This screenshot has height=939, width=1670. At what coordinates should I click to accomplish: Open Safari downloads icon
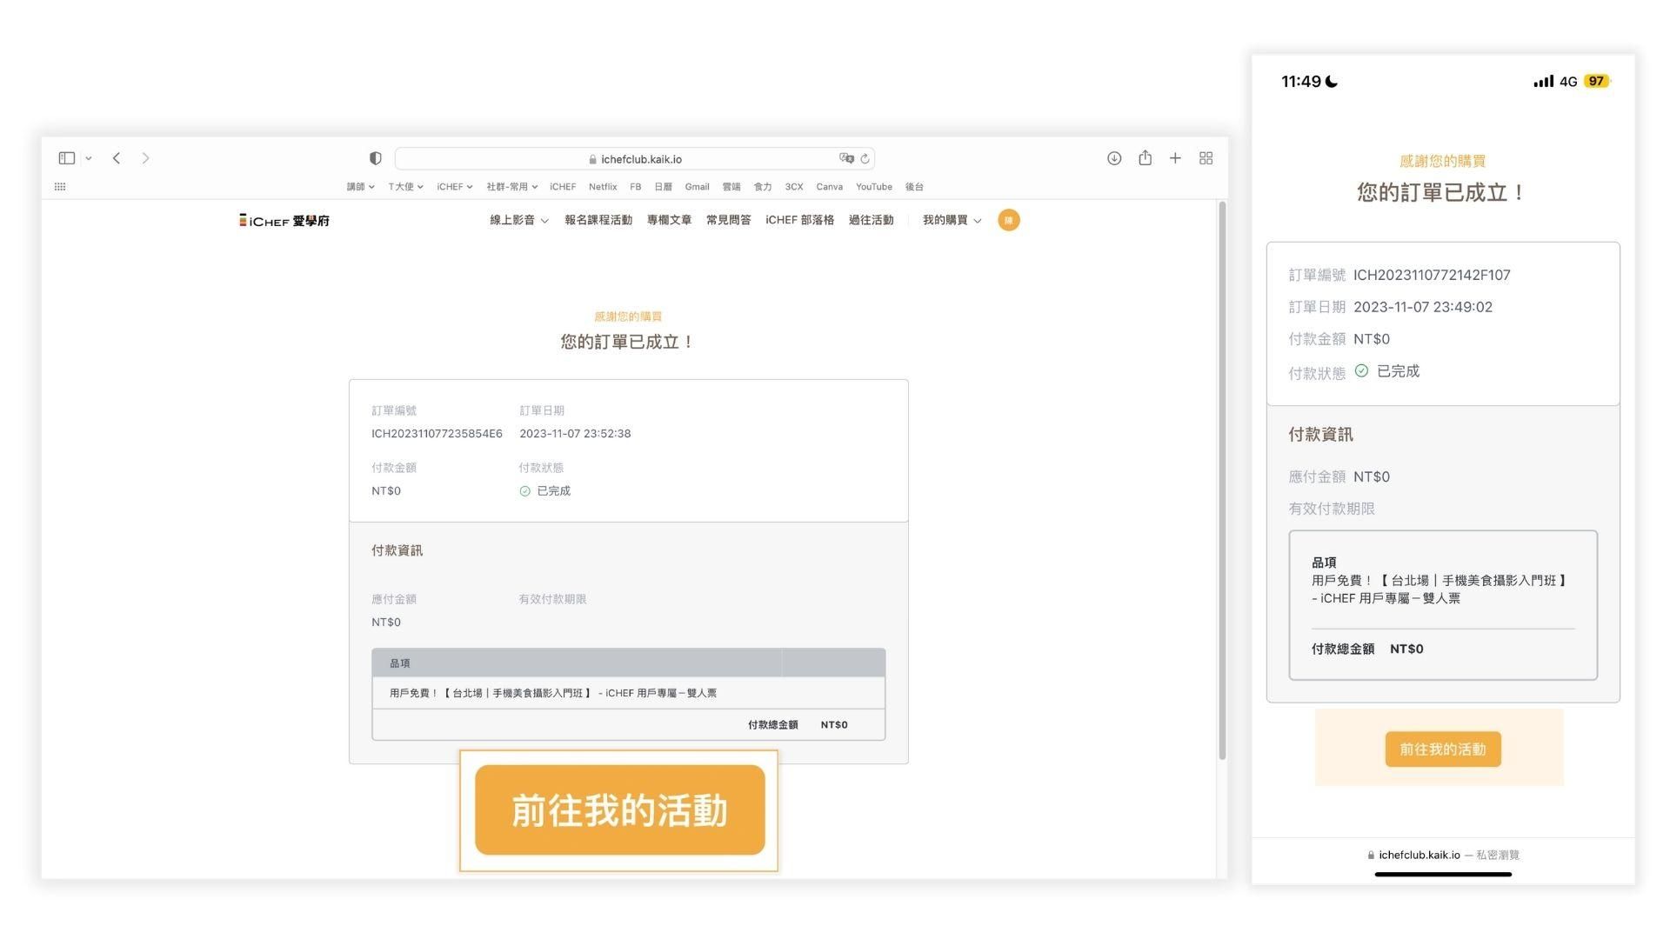pyautogui.click(x=1114, y=158)
